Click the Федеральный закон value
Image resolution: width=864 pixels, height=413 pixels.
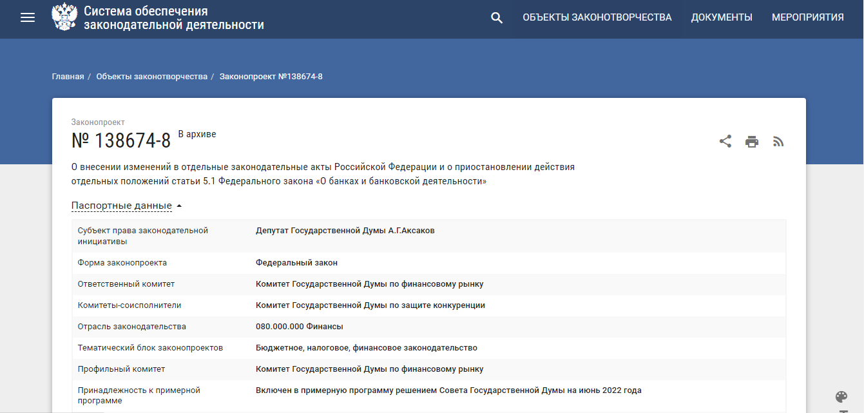296,262
